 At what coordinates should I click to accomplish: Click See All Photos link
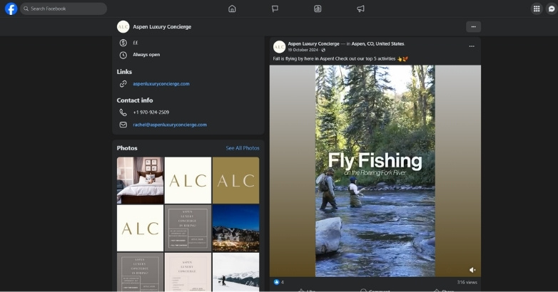(x=243, y=148)
